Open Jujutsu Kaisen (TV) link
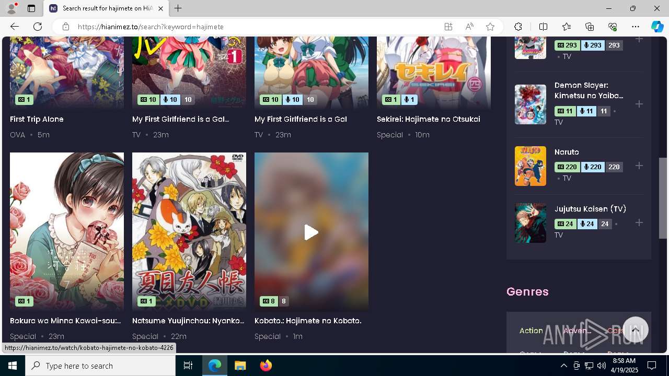This screenshot has height=376, width=669. (590, 209)
